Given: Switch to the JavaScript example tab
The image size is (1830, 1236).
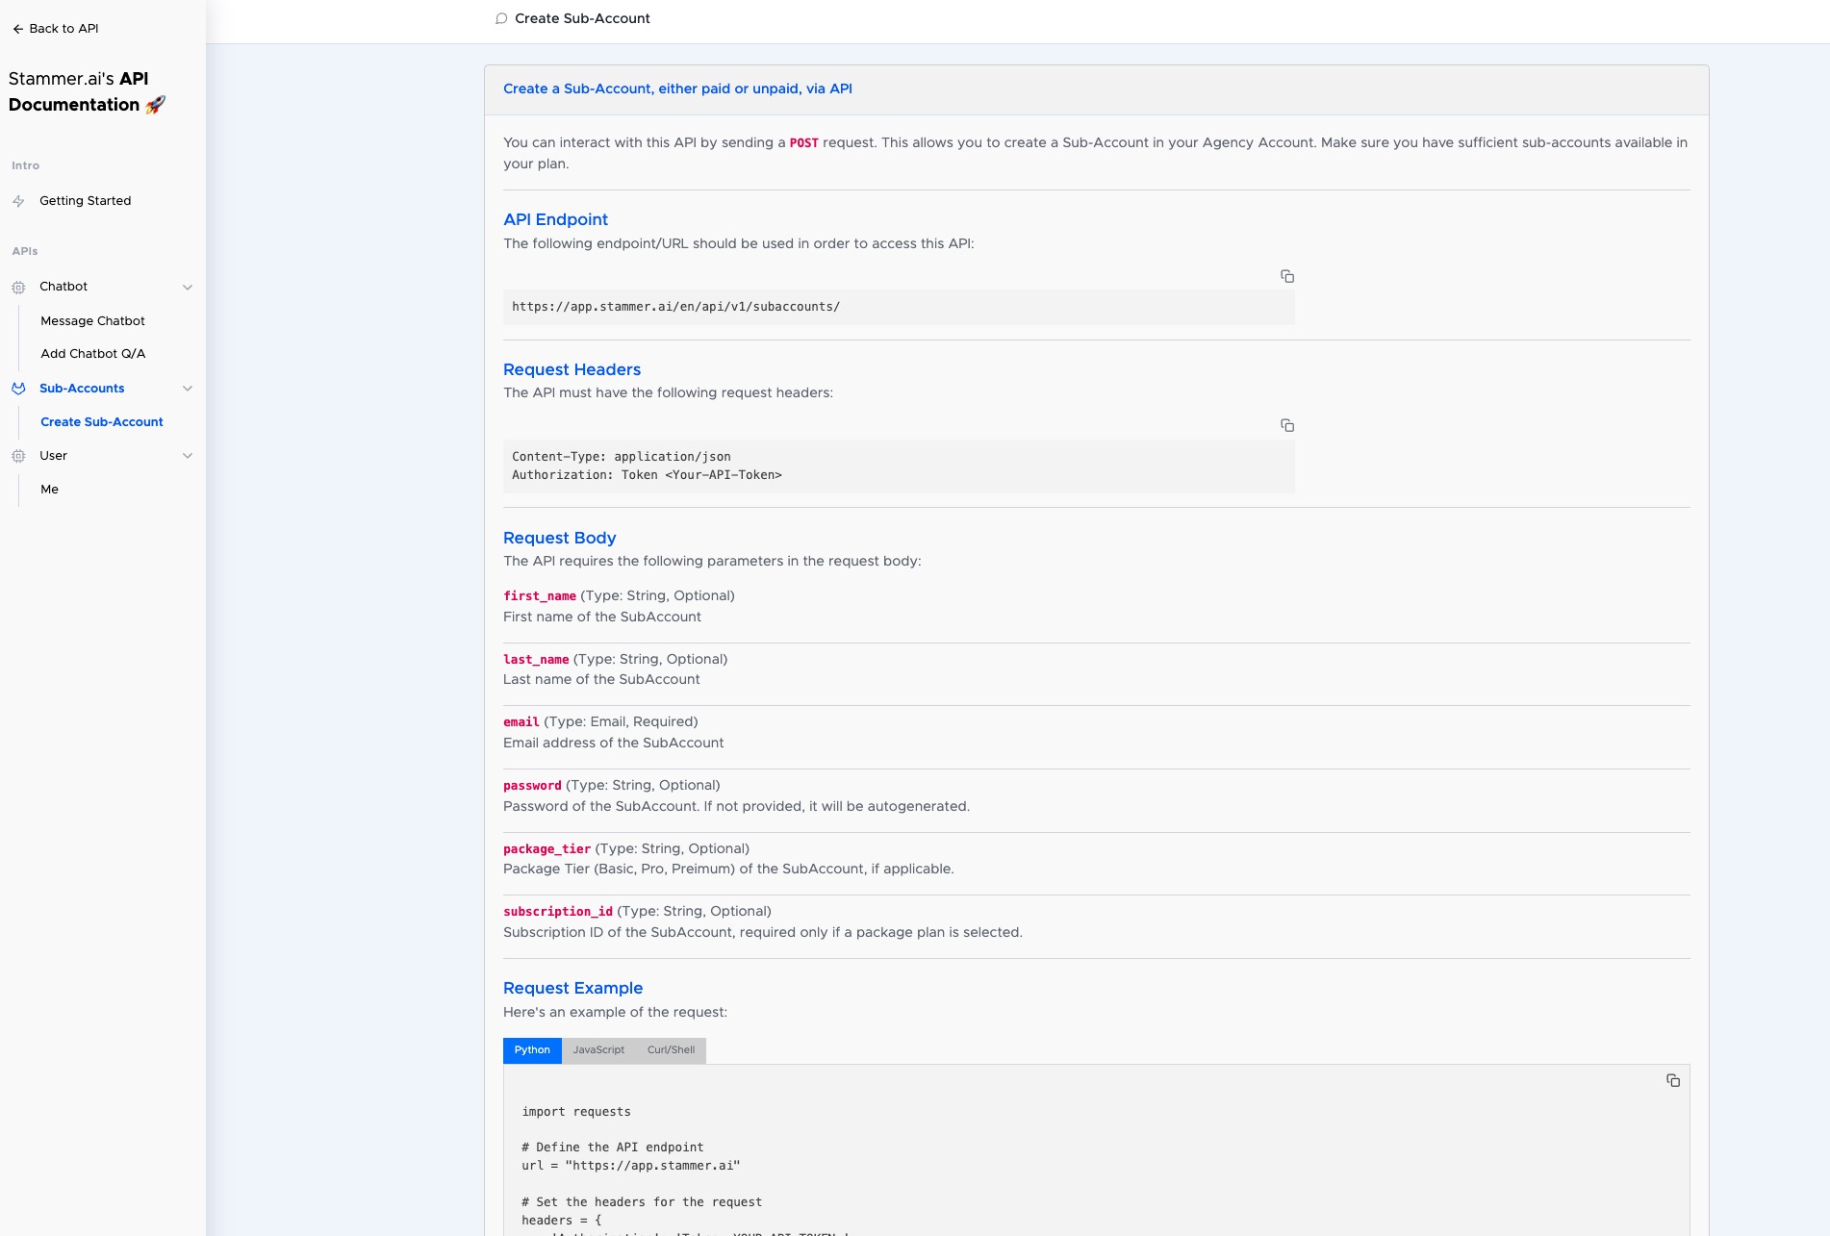Looking at the screenshot, I should [597, 1049].
